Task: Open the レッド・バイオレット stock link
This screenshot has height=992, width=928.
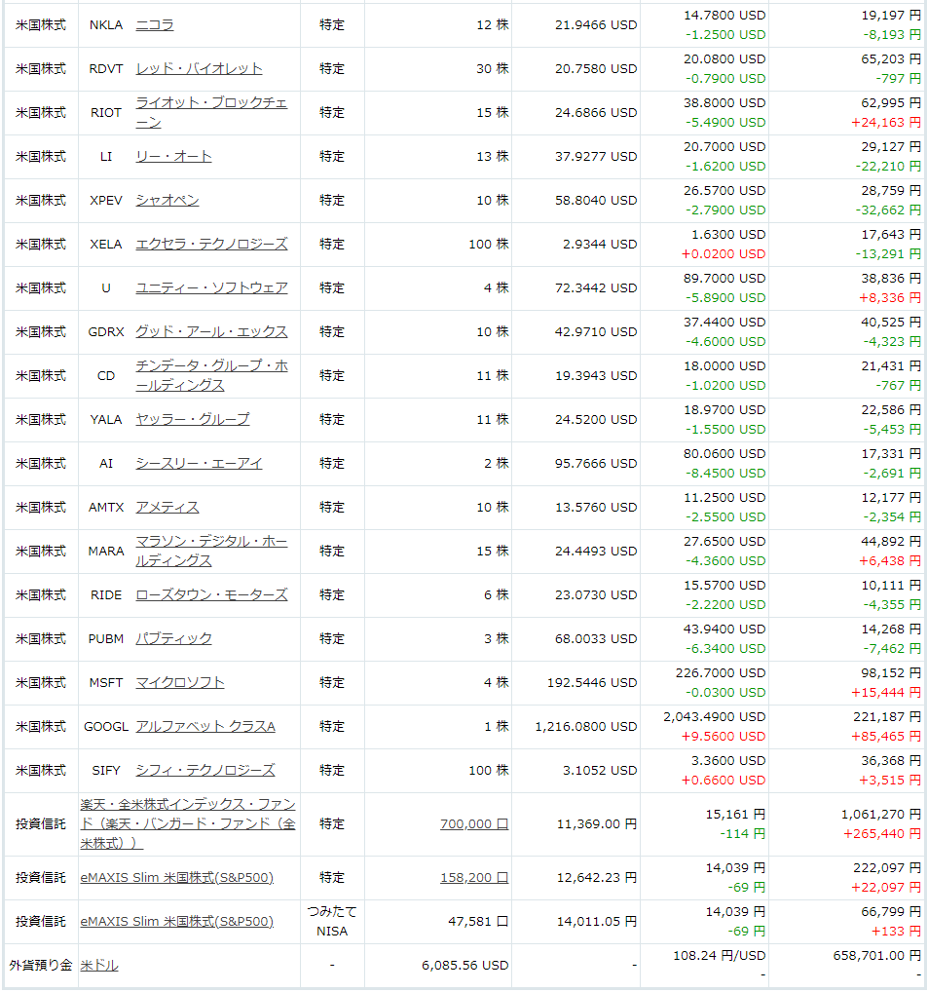Action: [199, 68]
